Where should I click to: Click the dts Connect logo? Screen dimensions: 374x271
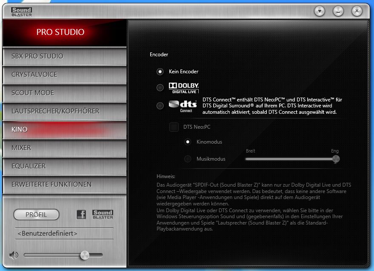(x=183, y=106)
